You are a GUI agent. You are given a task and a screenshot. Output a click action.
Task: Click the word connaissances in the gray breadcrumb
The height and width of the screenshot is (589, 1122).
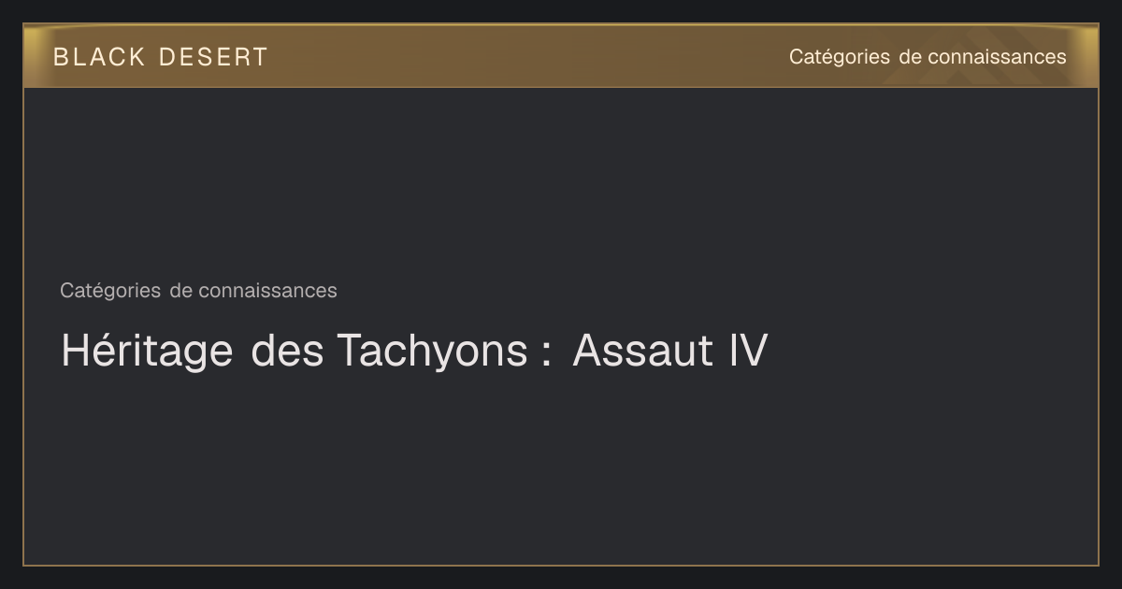click(267, 291)
